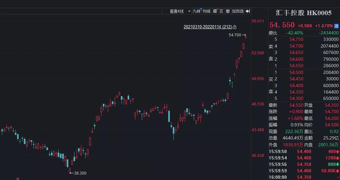Click the 委比 difference value -2434400
The image size is (340, 180).
tap(329, 33)
